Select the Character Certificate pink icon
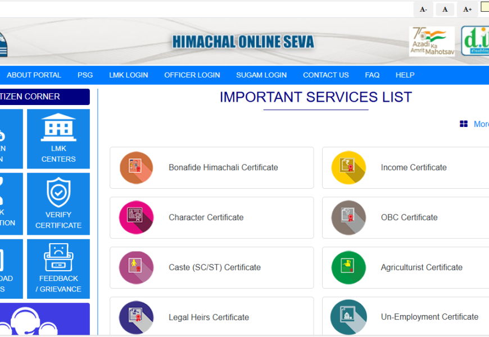Viewport: 489px width, 337px height. pyautogui.click(x=136, y=217)
